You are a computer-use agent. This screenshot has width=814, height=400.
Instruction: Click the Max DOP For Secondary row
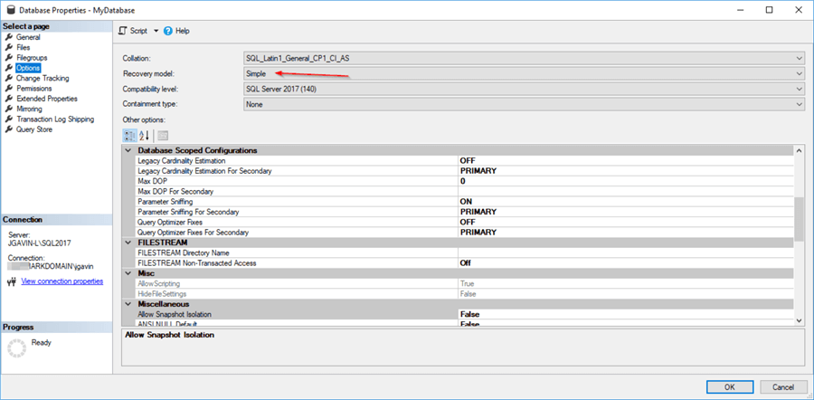465,192
